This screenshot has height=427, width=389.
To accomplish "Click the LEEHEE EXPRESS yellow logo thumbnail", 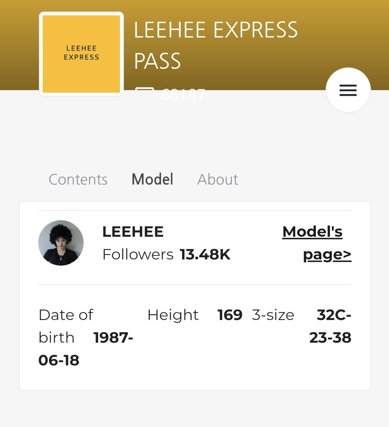I will point(81,54).
